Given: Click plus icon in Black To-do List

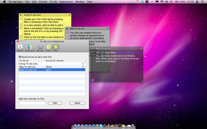Looking at the screenshot, I should 141,48.
